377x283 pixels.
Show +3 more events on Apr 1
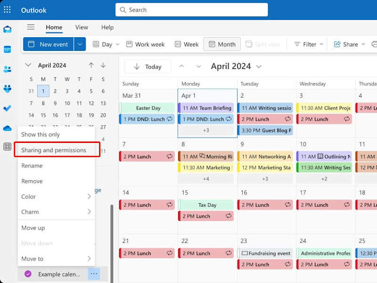(206, 130)
